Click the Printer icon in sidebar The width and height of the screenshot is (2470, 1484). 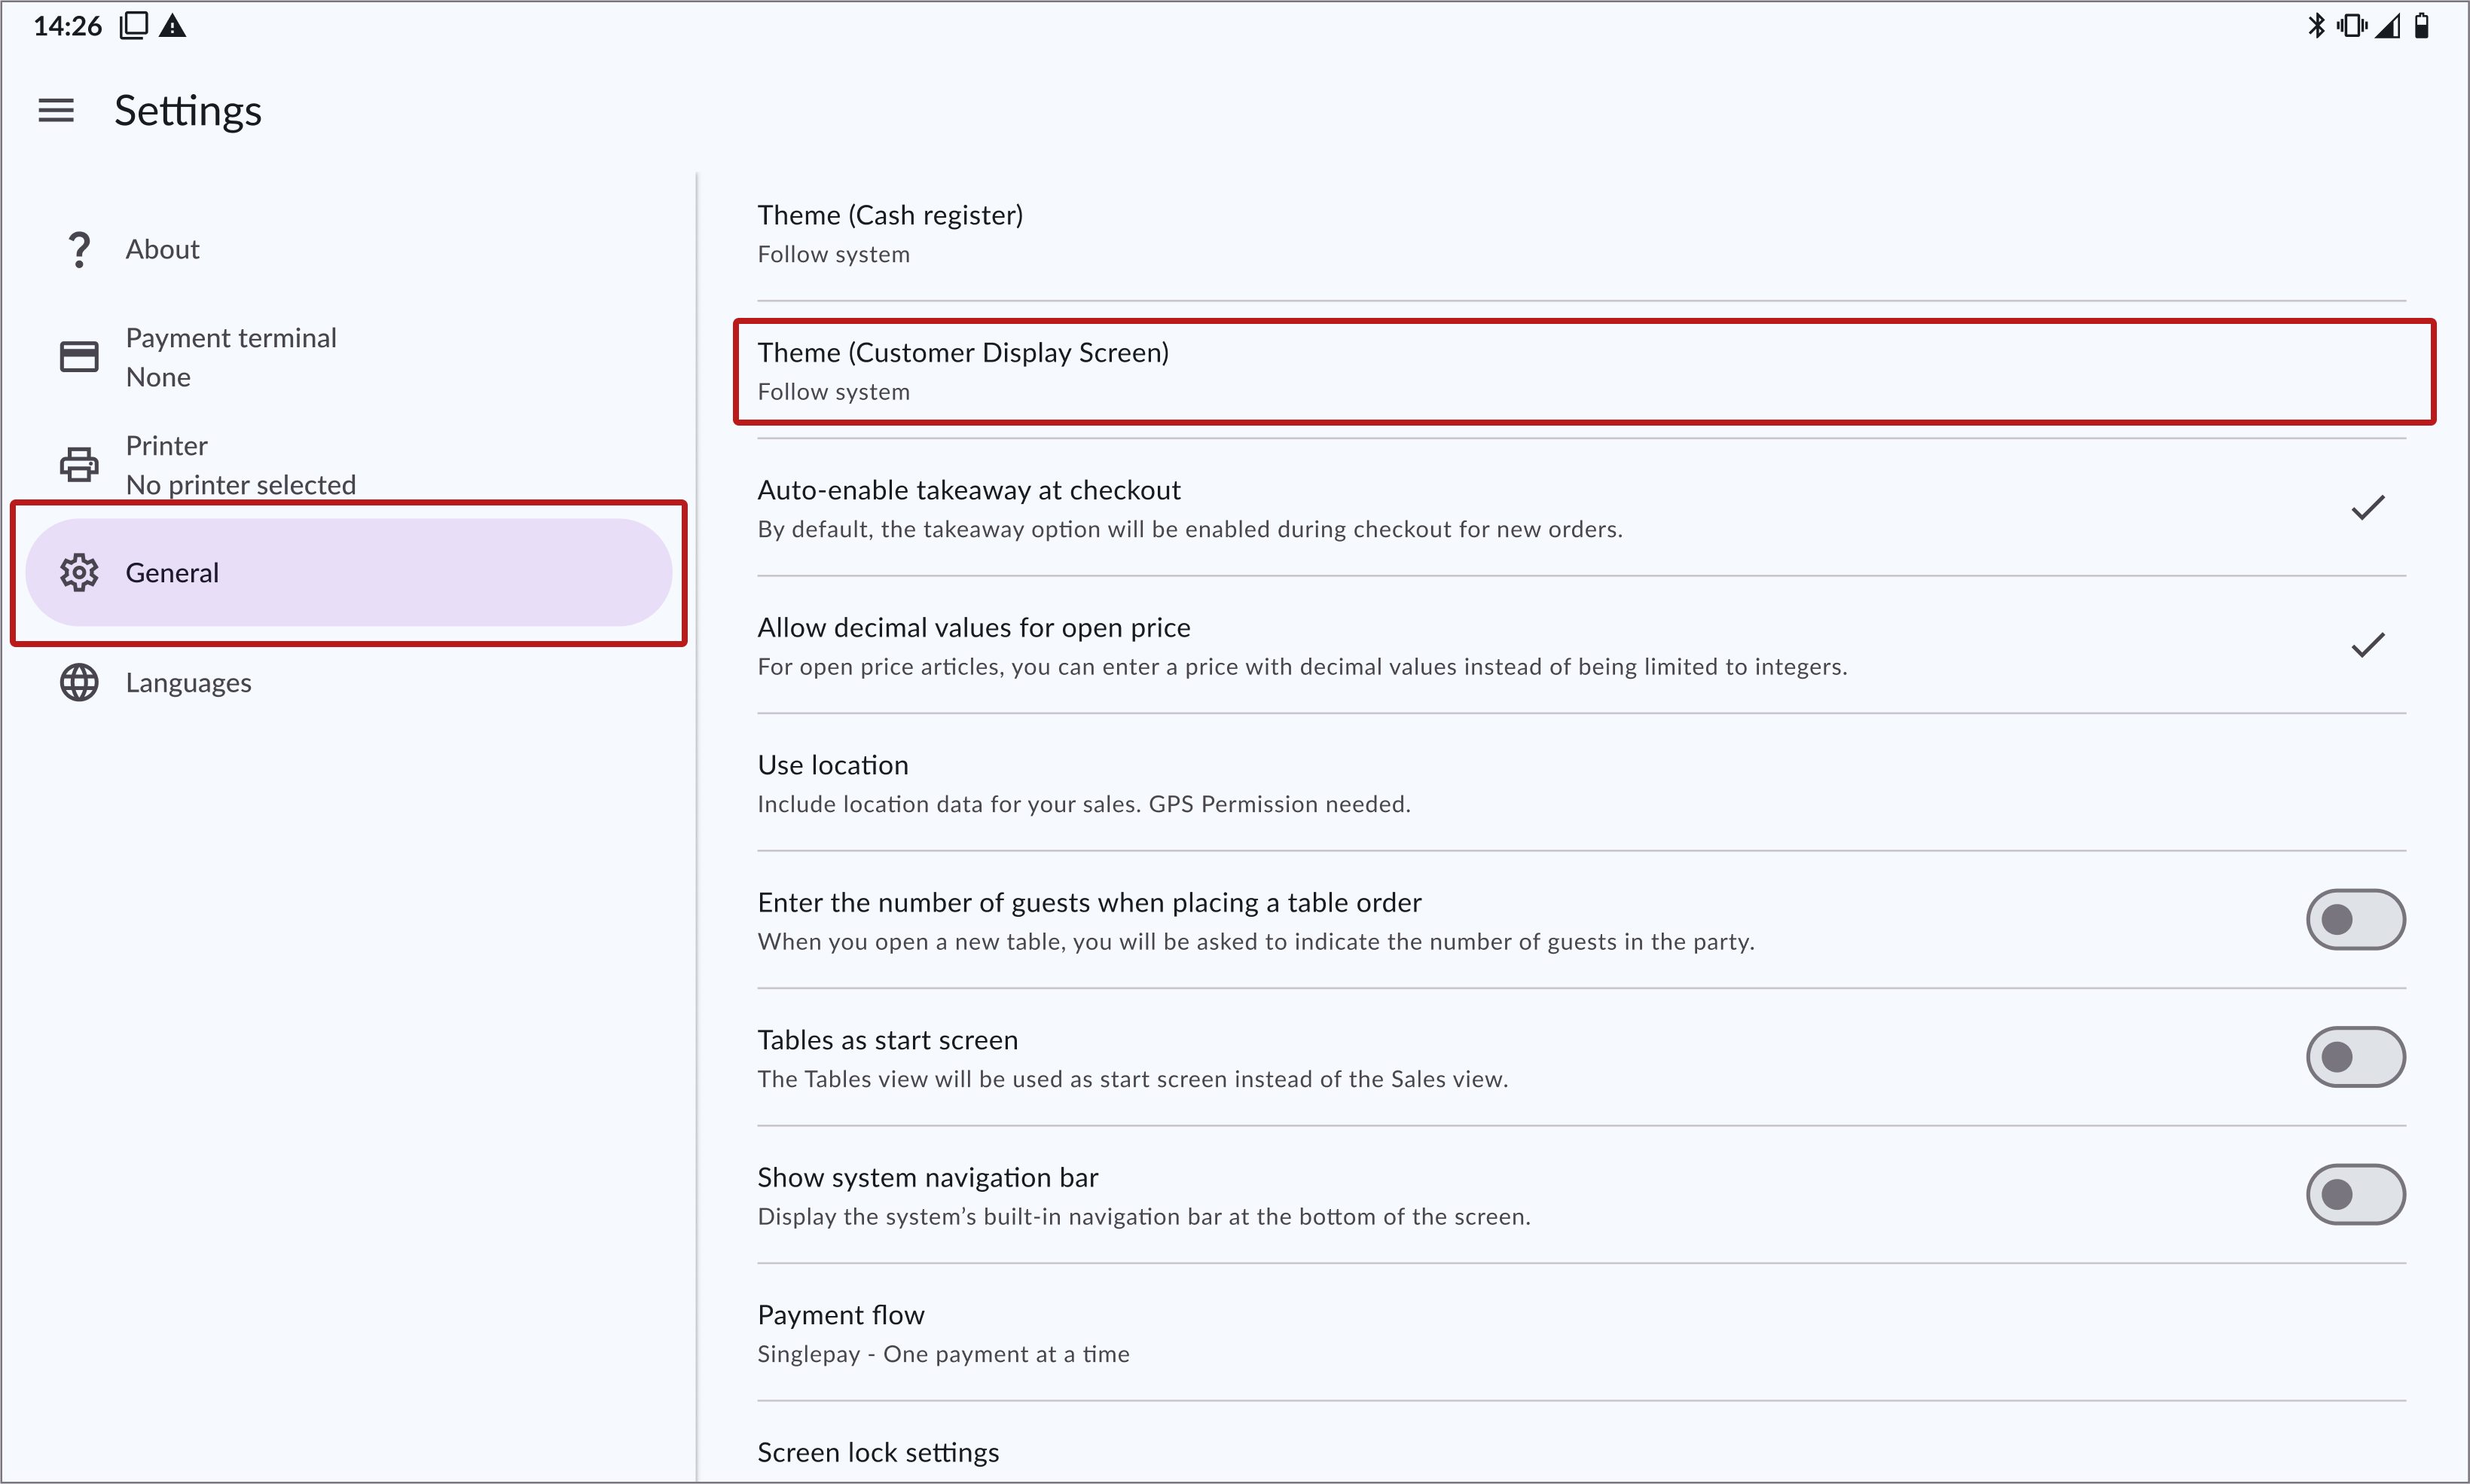pyautogui.click(x=79, y=465)
